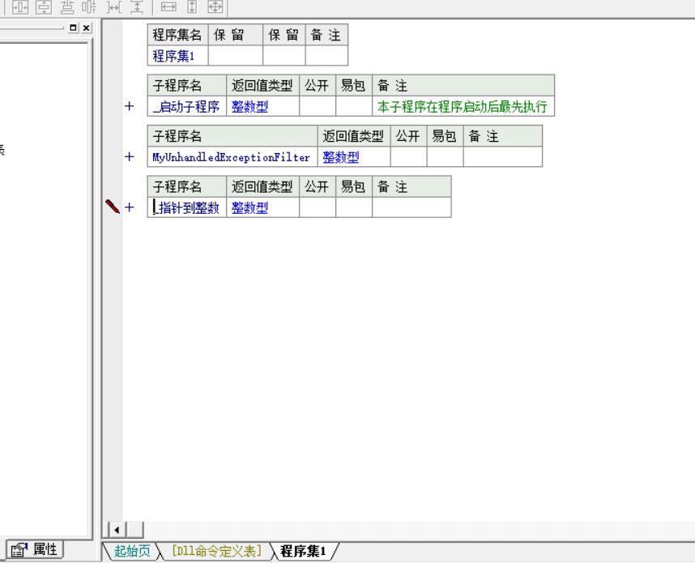Select the MyUnhandledExceptionFilter name cell
Image resolution: width=695 pixels, height=563 pixels.
[232, 157]
